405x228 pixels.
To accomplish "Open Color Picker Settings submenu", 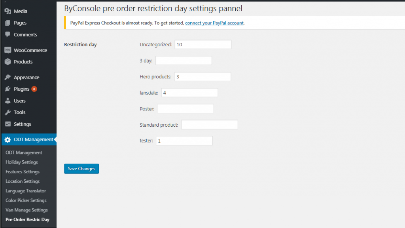I will click(x=26, y=200).
